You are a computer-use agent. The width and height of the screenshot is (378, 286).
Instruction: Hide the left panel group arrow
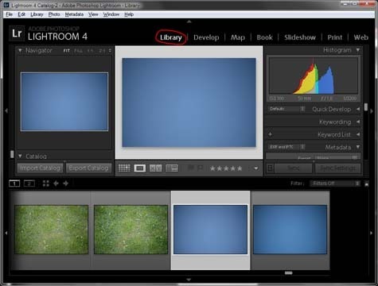tap(6, 110)
